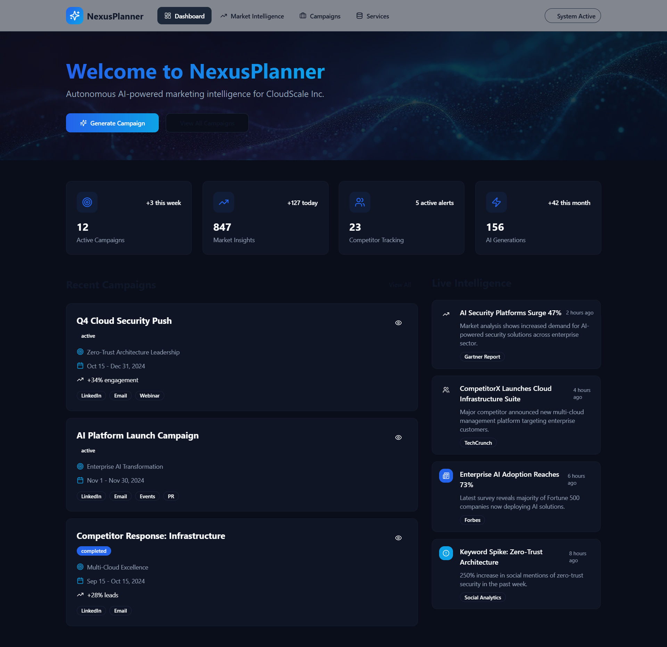Click the System Active status badge
The height and width of the screenshot is (647, 667).
572,16
